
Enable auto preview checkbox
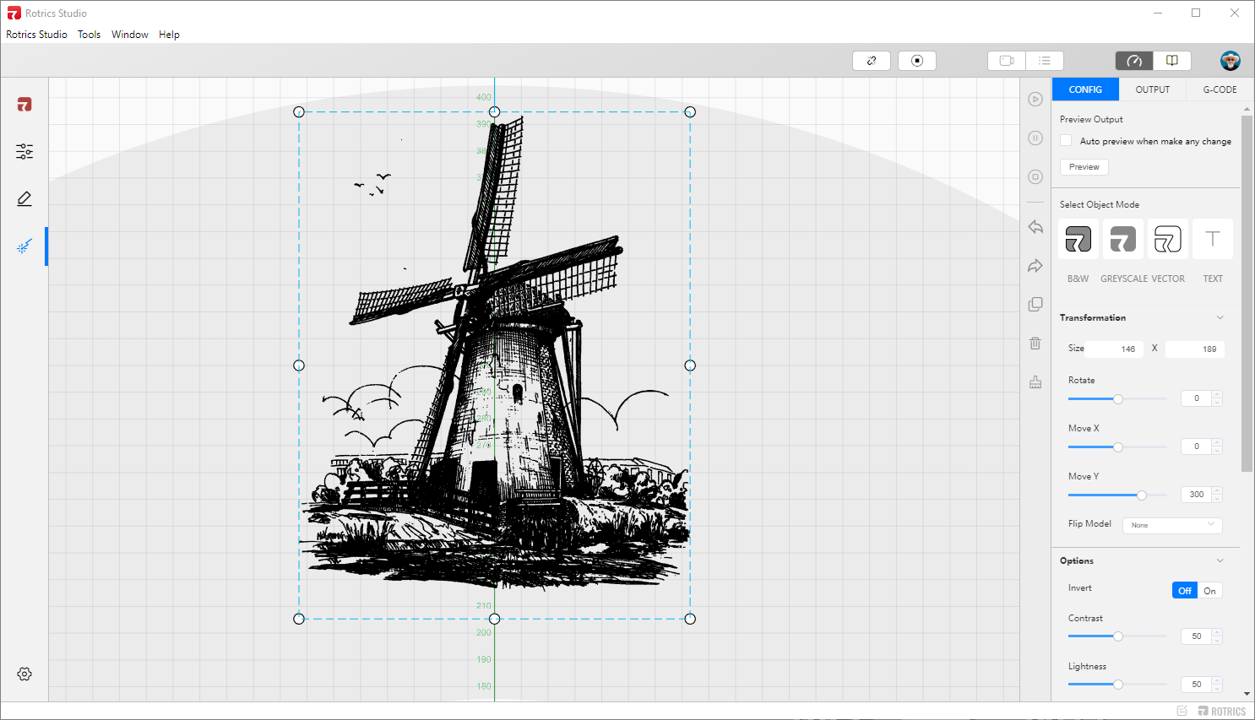pos(1066,141)
